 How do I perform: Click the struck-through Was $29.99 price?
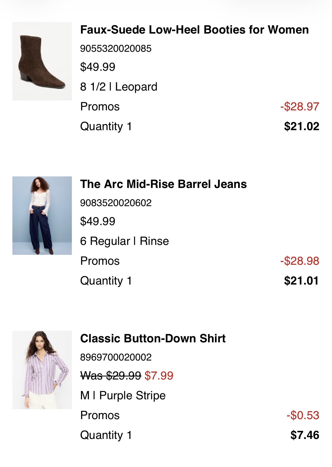[x=111, y=376]
